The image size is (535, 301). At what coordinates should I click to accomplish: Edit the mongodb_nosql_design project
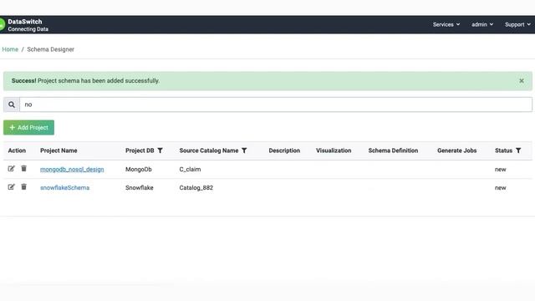click(x=11, y=169)
